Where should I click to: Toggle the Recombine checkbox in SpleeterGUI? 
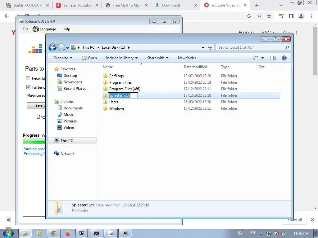tap(28, 78)
